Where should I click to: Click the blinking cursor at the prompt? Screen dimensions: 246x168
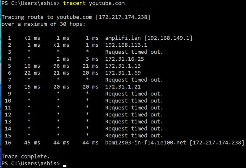tap(65, 166)
